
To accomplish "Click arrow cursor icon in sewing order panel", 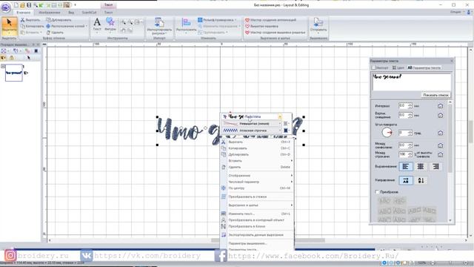I will click(29, 58).
